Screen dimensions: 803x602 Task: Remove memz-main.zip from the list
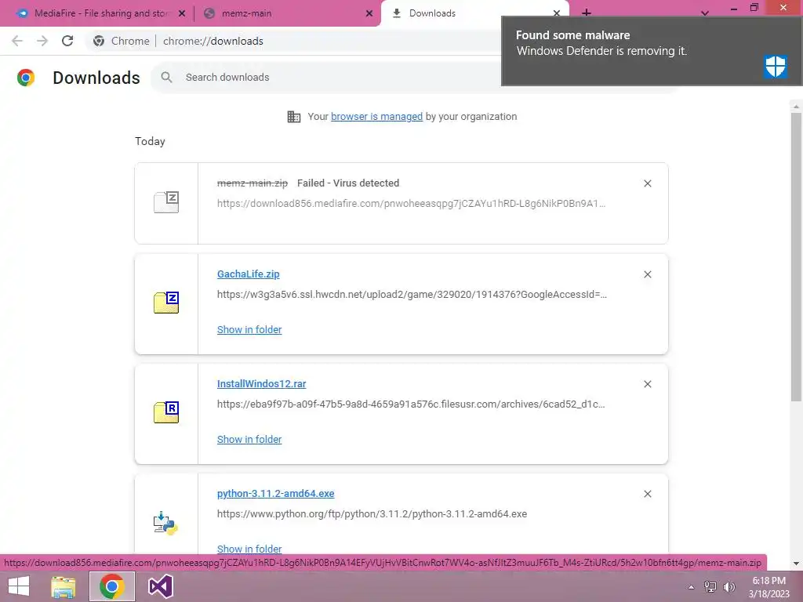click(x=647, y=183)
